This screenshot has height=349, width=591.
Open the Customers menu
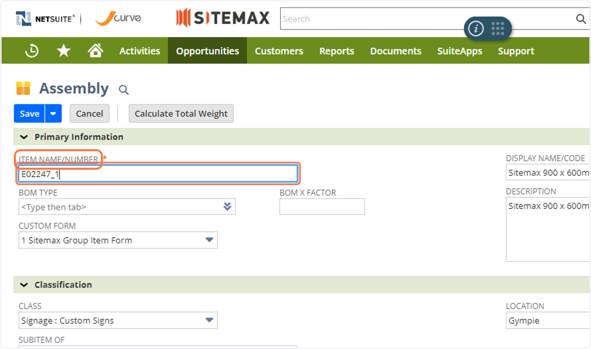279,51
